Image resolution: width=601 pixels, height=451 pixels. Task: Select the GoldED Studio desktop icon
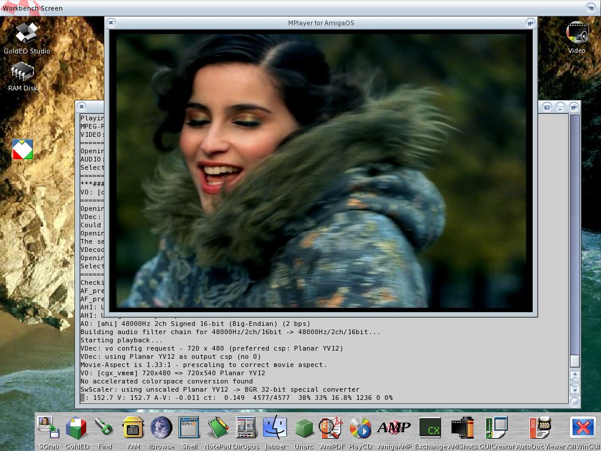(26, 33)
